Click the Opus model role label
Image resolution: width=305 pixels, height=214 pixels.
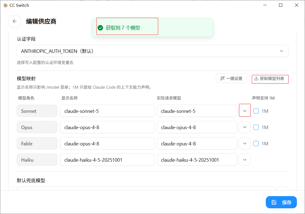pos(37,127)
